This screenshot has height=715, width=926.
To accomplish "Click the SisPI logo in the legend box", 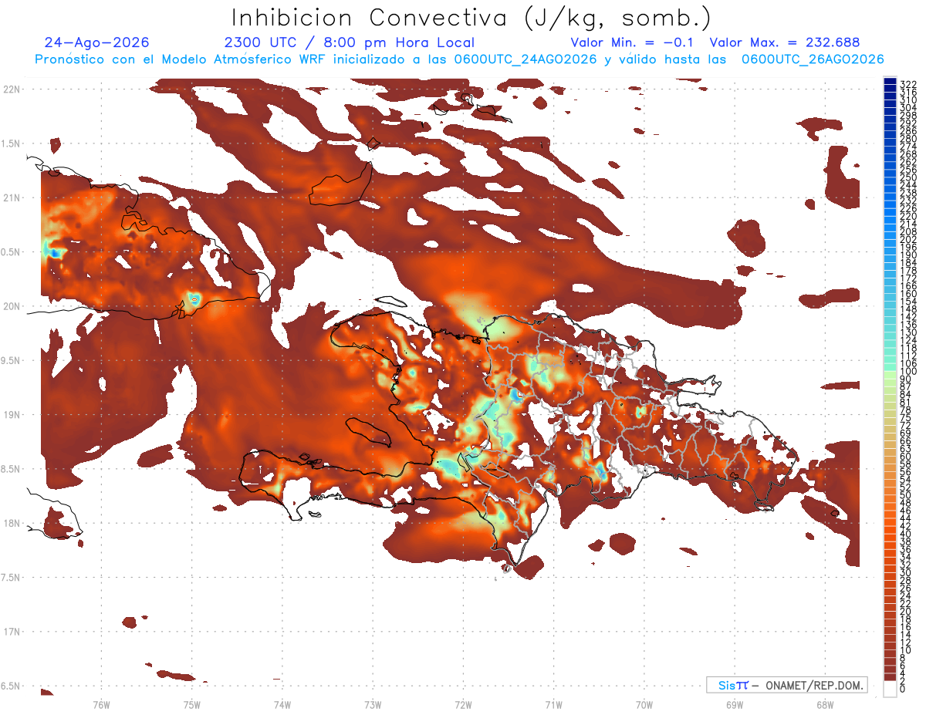I will 733,685.
